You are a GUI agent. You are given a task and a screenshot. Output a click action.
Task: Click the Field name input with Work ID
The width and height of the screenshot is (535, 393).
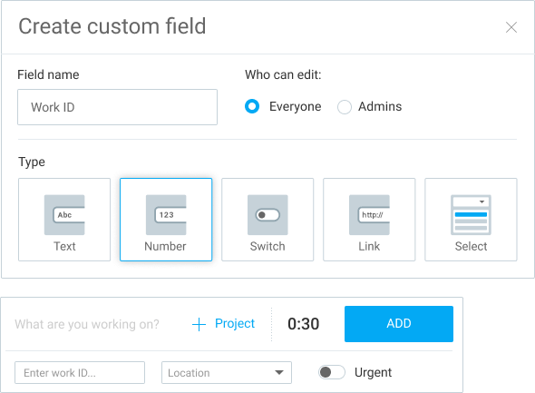coord(117,107)
